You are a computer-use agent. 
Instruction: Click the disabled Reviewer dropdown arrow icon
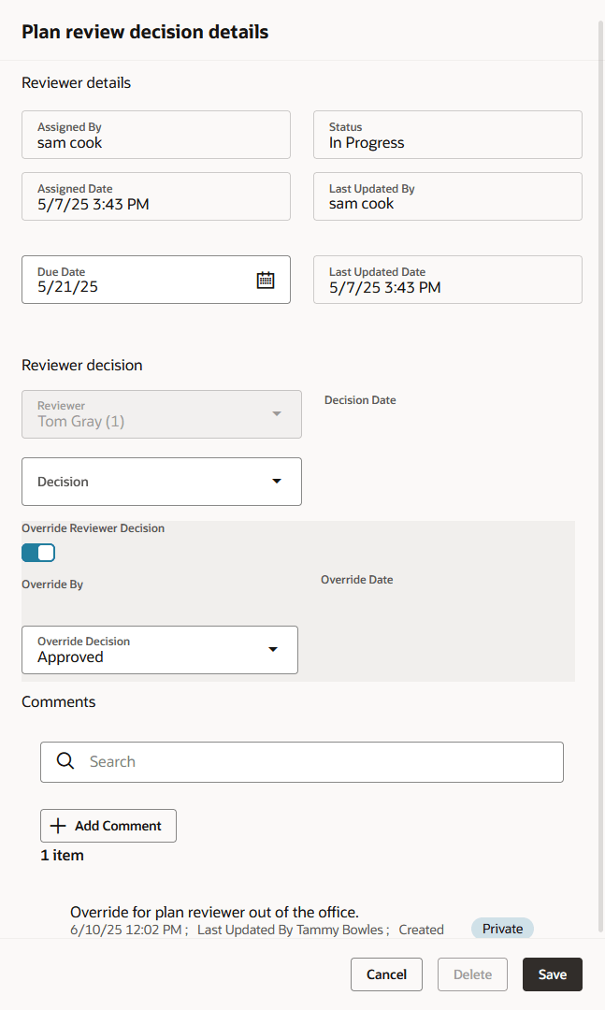click(x=277, y=413)
